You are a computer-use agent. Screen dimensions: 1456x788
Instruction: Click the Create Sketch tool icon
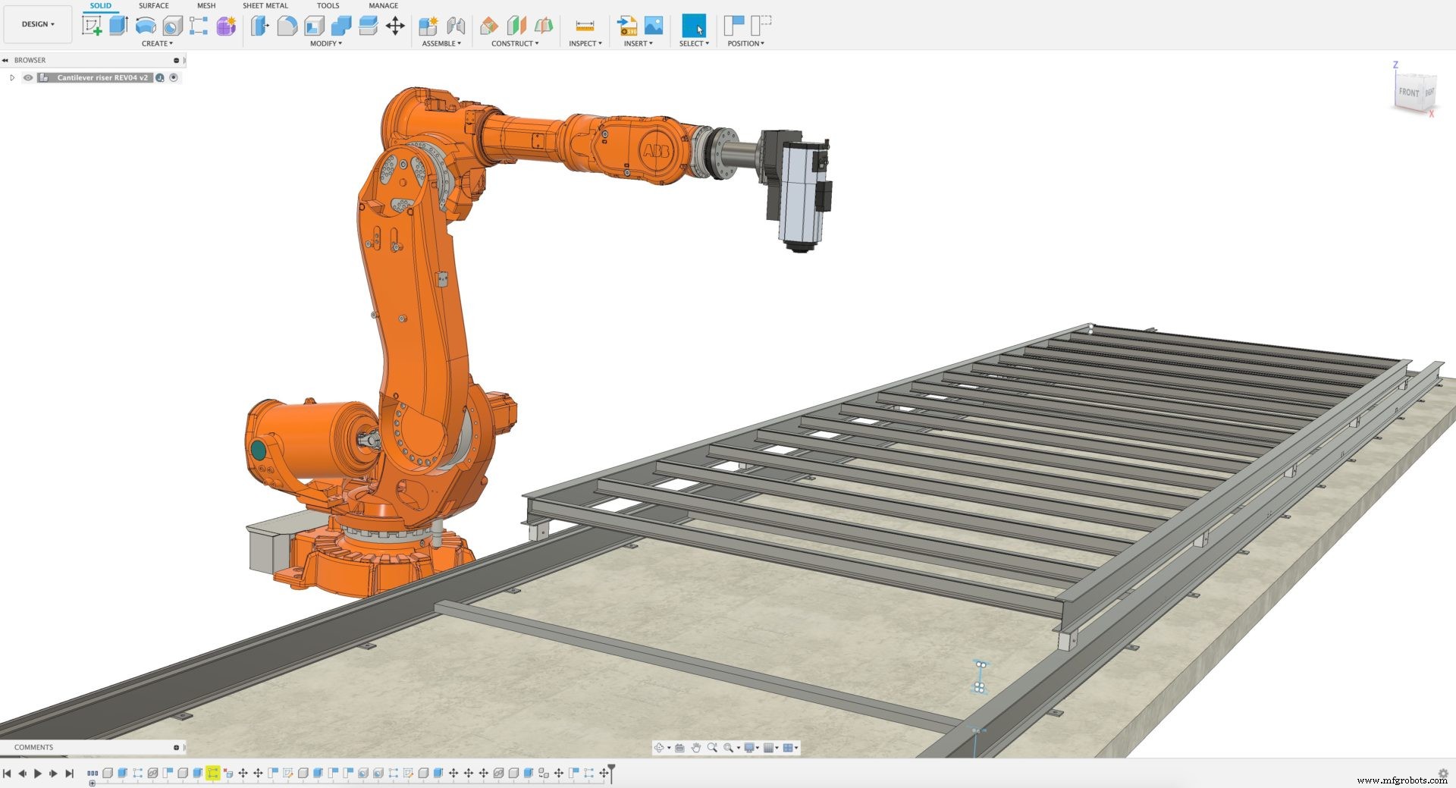[92, 26]
